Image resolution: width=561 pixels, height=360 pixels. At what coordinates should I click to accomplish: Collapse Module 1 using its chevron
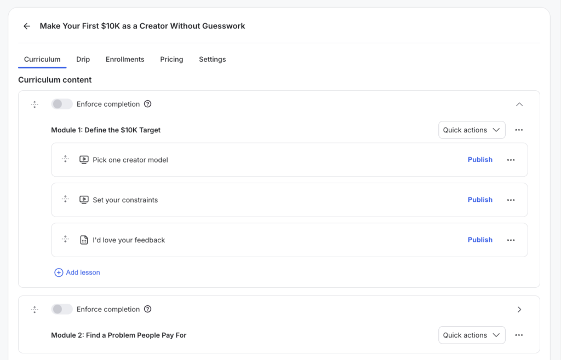click(519, 104)
